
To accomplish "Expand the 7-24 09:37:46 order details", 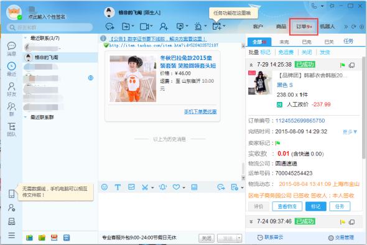I will tap(251, 221).
